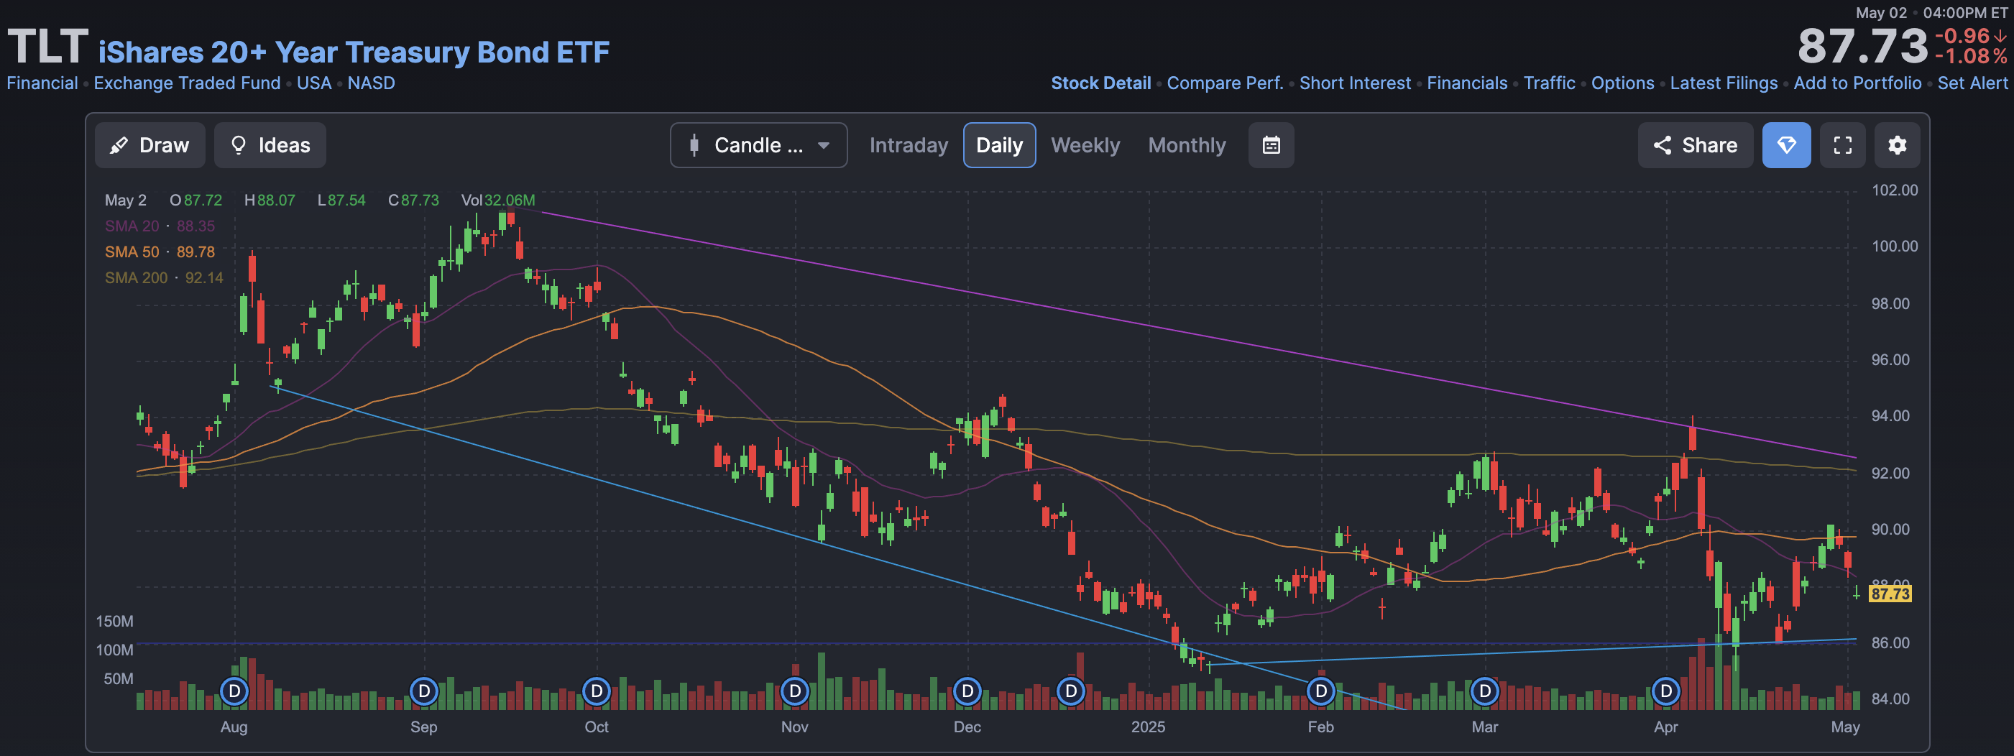Viewport: 2014px width, 756px height.
Task: Open the Latest Filings link
Action: [x=1723, y=83]
